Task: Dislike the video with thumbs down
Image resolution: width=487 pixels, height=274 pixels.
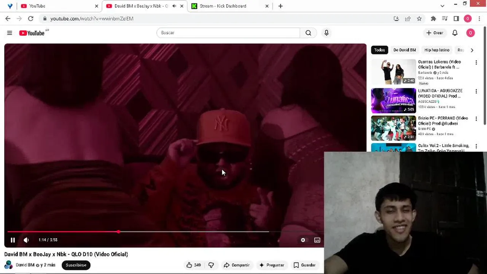Action: point(211,265)
